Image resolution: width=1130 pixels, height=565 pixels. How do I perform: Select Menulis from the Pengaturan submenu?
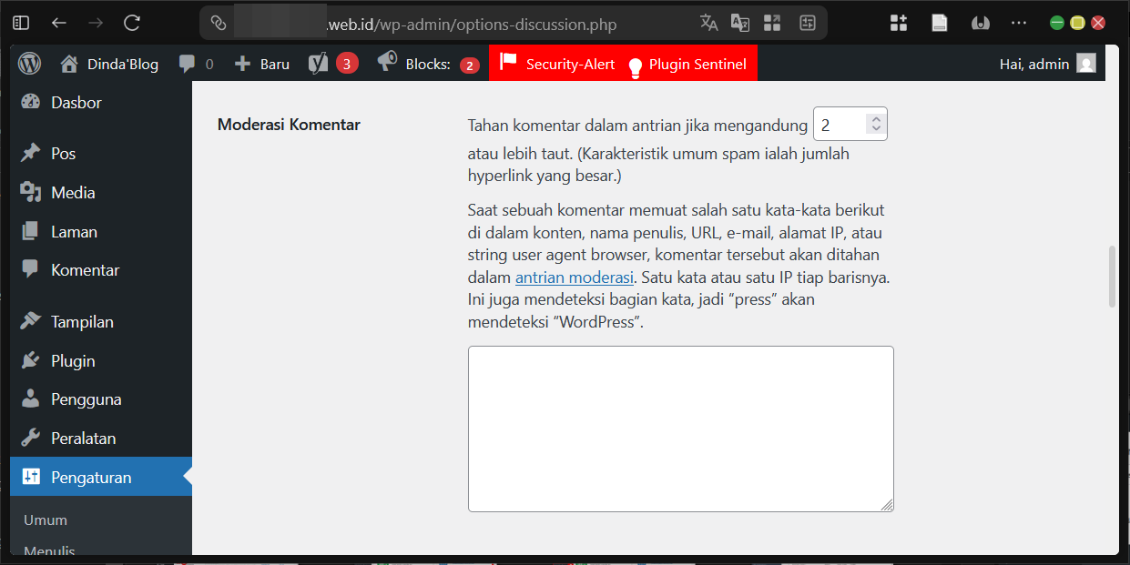49,550
